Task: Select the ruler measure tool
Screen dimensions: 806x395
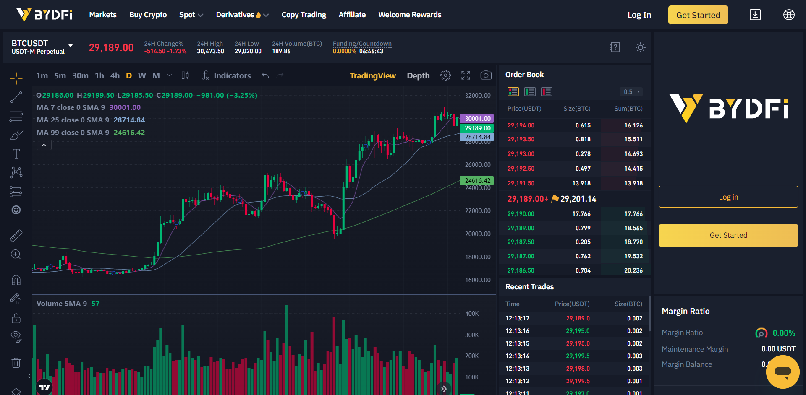Action: 16,236
